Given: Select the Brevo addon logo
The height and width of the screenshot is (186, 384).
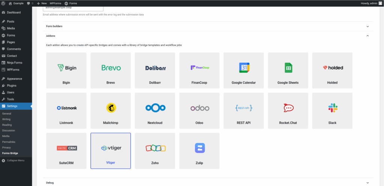Looking at the screenshot, I should coord(111,68).
